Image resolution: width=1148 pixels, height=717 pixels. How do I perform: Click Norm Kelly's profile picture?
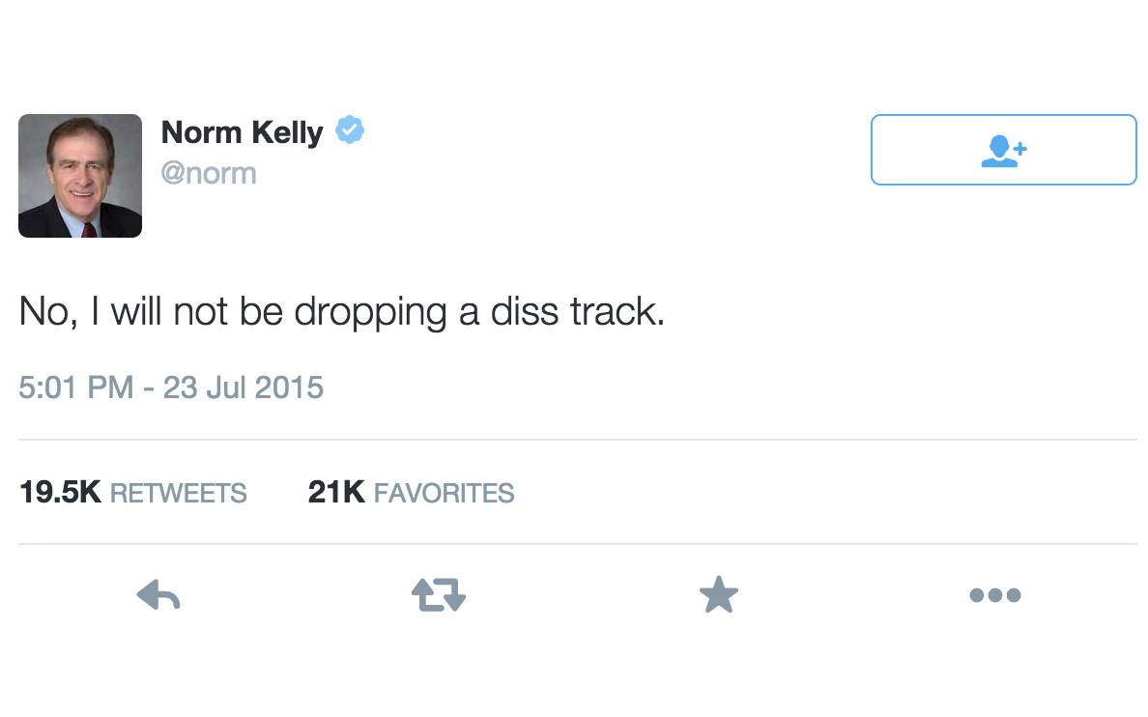click(79, 175)
